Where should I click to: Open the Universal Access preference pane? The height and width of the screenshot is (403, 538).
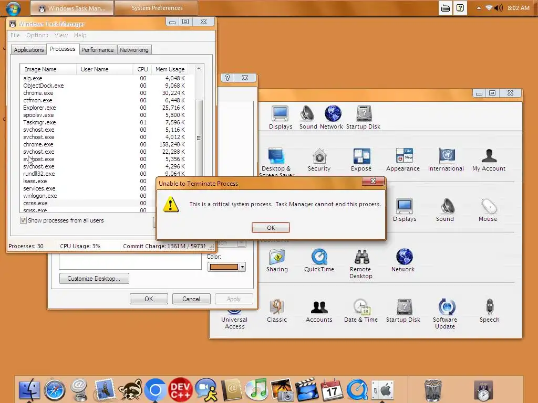point(234,319)
